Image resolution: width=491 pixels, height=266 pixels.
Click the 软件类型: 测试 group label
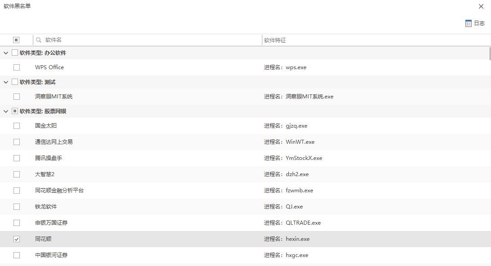[37, 82]
